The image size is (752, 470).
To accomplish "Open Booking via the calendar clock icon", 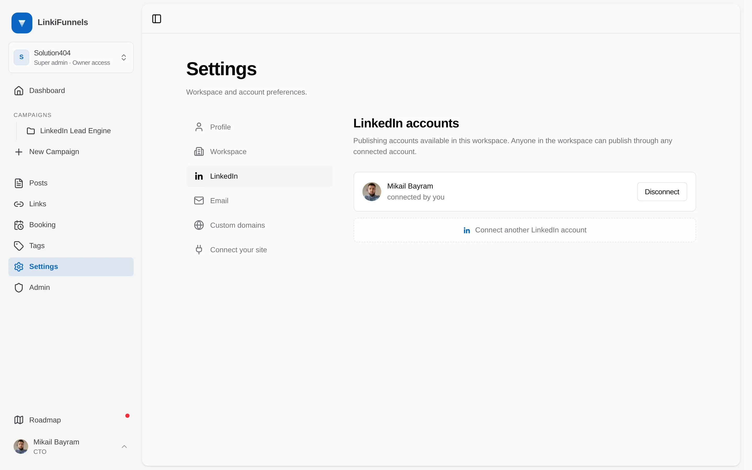I will point(19,225).
